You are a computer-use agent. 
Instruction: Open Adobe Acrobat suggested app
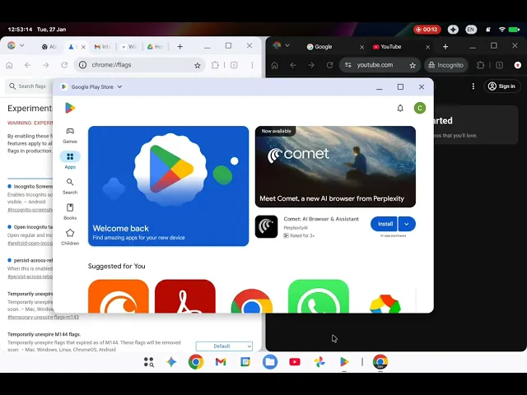[x=185, y=296]
